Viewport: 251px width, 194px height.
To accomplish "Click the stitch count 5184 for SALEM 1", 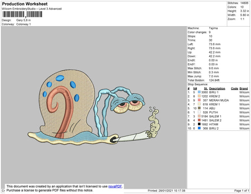I will 205,116.
